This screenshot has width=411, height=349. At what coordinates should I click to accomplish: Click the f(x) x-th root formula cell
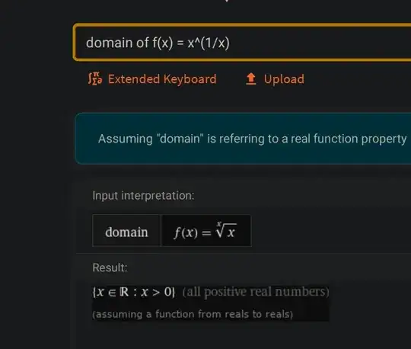206,231
